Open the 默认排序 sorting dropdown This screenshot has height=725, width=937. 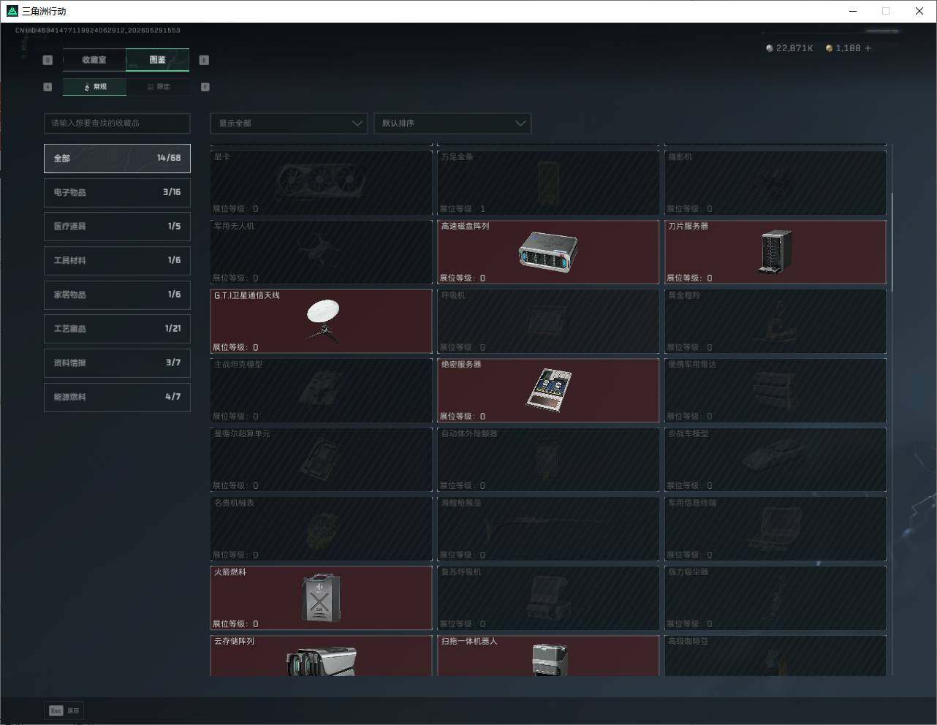(x=452, y=123)
